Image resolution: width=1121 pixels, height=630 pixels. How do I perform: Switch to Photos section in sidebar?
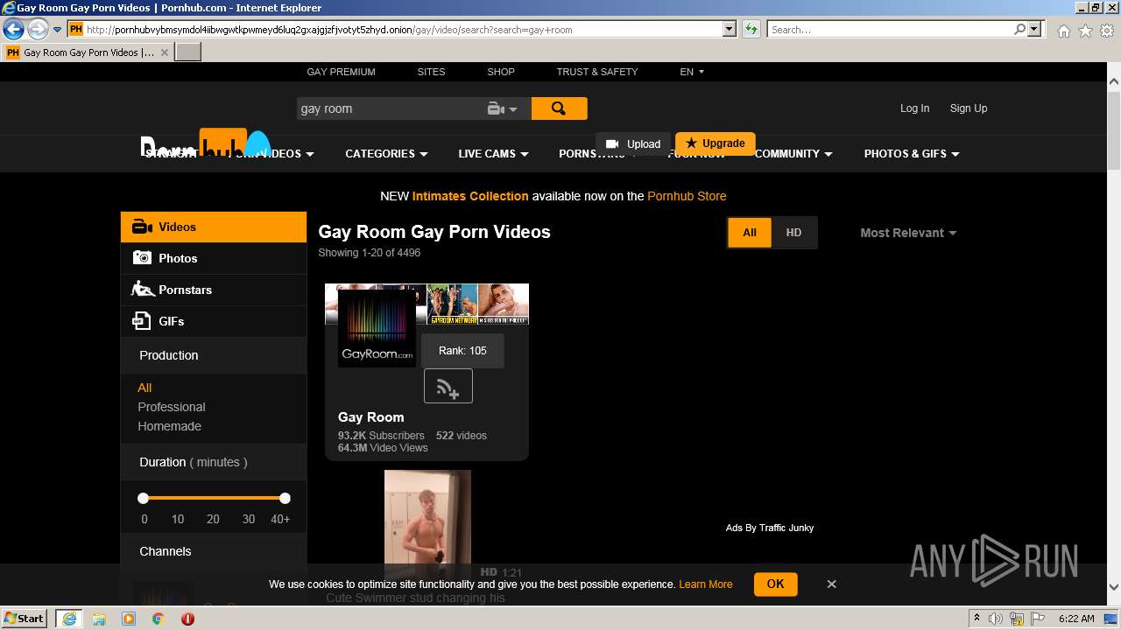[x=214, y=258]
